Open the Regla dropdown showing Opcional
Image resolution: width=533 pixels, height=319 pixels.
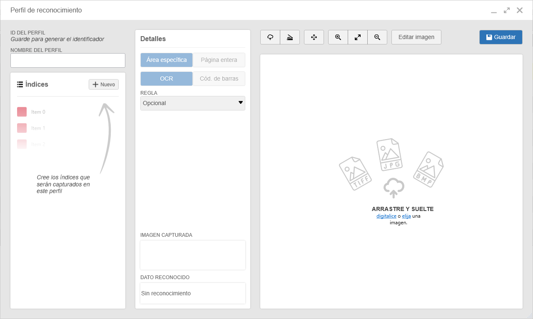coord(193,103)
